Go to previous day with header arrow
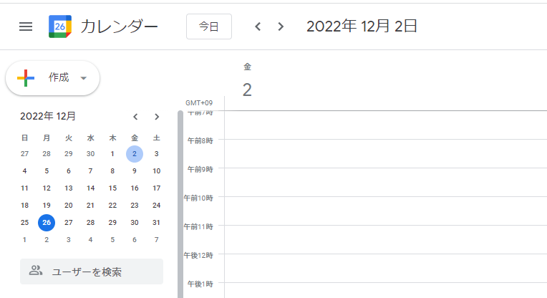Screen dimensions: 547x298 click(x=258, y=27)
